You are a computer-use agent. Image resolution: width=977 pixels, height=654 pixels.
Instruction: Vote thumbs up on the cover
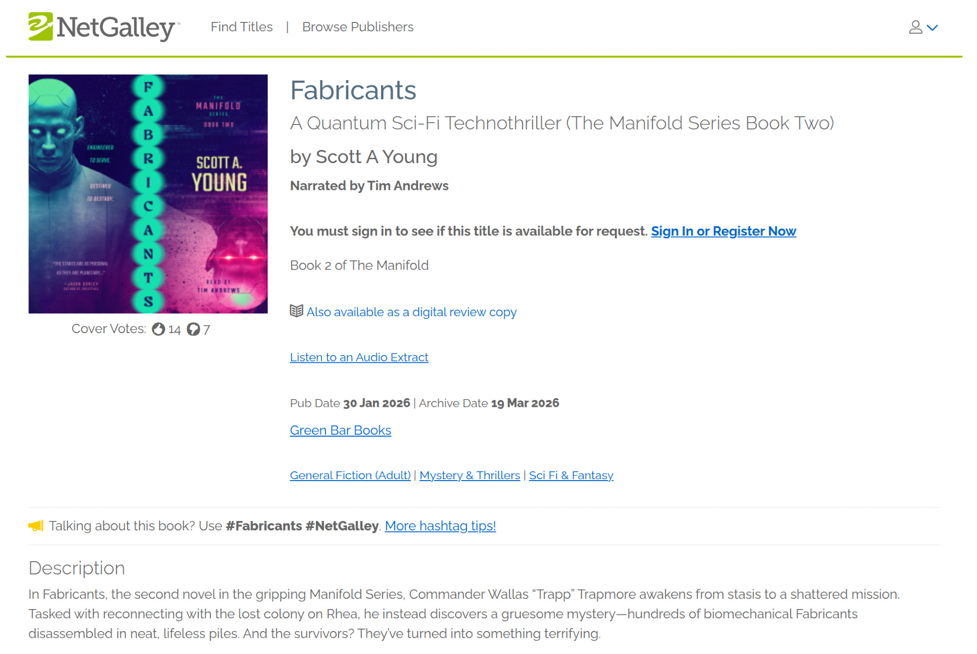coord(158,329)
